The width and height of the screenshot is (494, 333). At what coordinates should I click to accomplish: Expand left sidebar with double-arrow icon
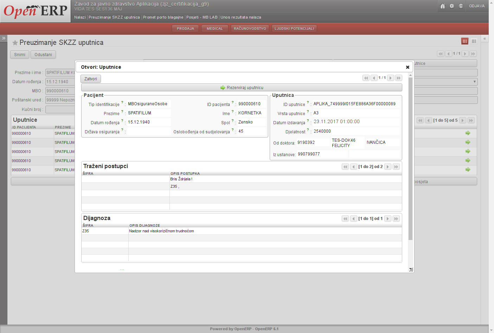[4, 38]
